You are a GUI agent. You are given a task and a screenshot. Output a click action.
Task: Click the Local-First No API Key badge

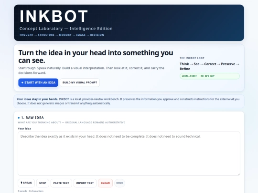[210, 76]
